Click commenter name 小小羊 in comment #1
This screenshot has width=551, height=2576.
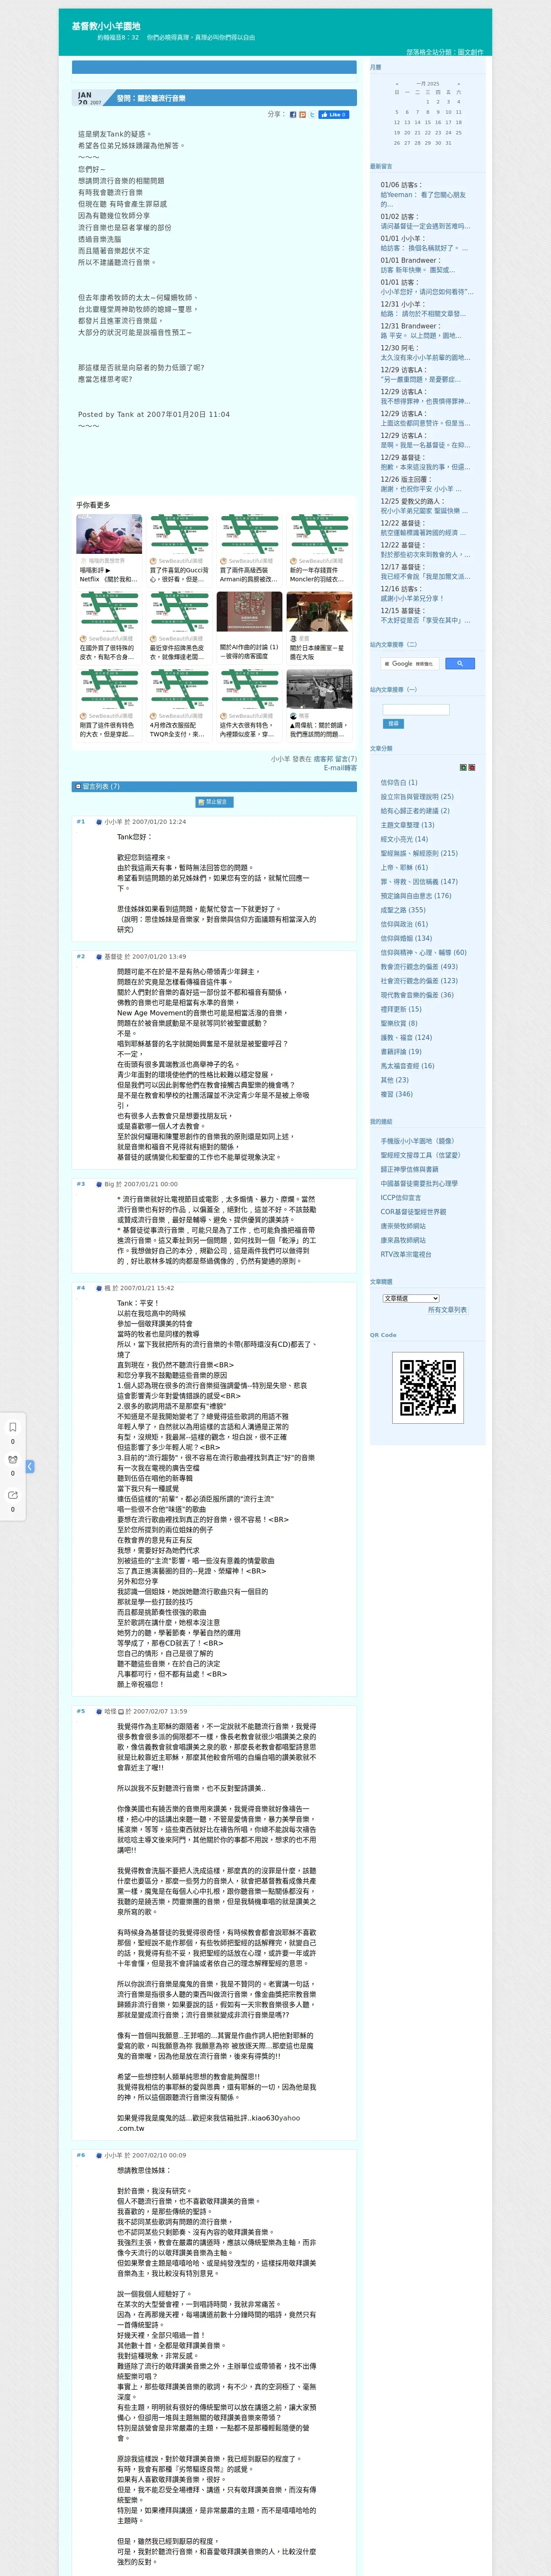[x=113, y=822]
